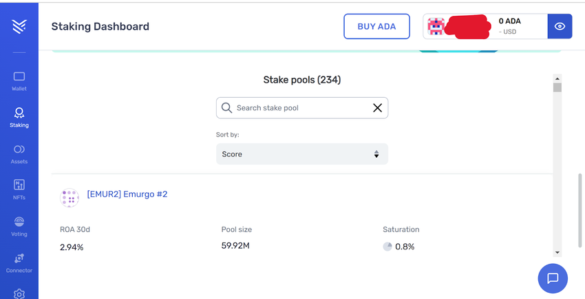Click the BUY ADA button
The image size is (585, 299).
[x=376, y=27]
